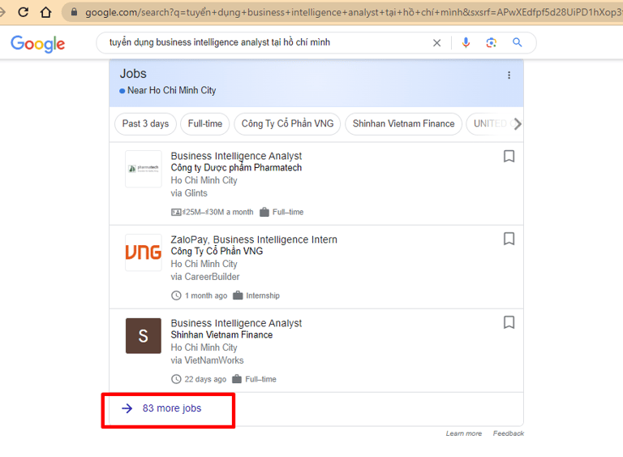Go to browser home page icon
The height and width of the screenshot is (457, 623).
coord(46,12)
